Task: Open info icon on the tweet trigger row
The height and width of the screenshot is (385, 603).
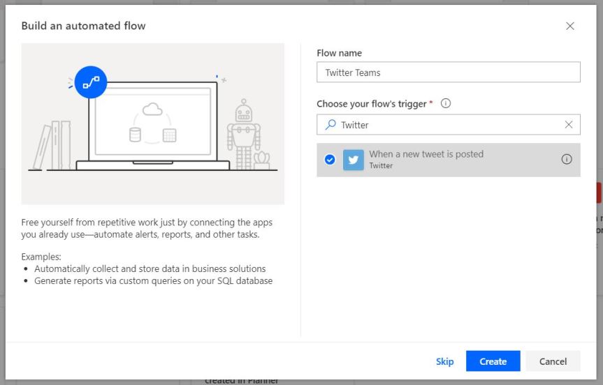Action: 567,160
